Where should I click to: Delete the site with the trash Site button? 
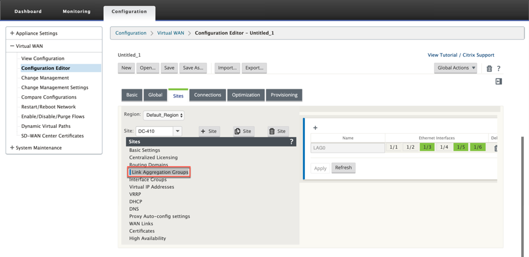coord(278,131)
